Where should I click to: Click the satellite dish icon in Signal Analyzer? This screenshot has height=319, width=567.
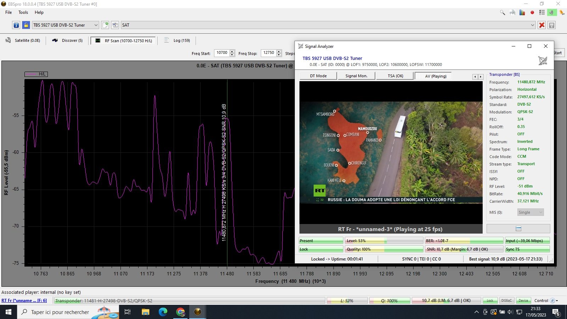tap(543, 61)
